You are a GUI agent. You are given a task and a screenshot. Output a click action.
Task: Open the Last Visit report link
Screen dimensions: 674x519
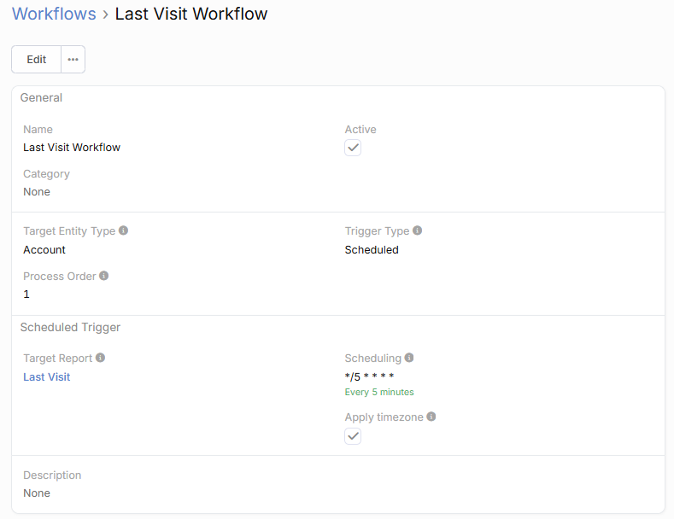(47, 376)
